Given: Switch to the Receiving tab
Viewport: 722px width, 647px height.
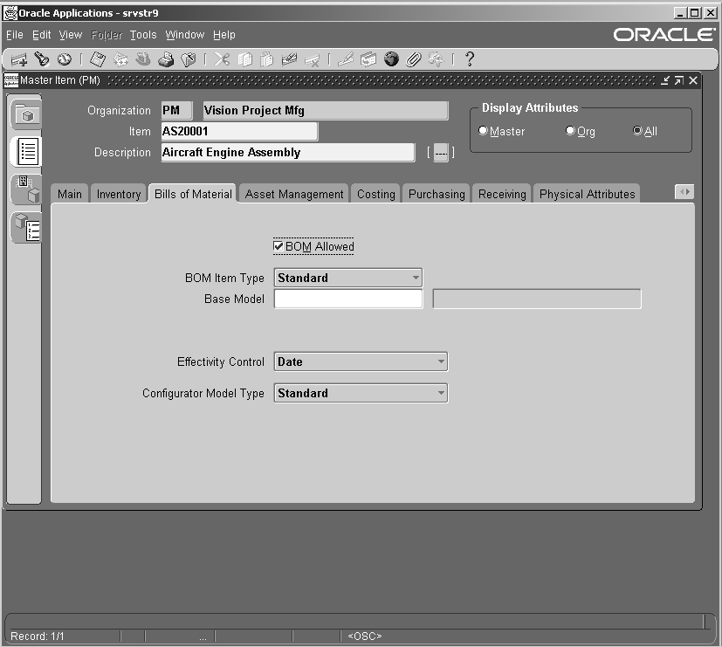Looking at the screenshot, I should coord(502,194).
